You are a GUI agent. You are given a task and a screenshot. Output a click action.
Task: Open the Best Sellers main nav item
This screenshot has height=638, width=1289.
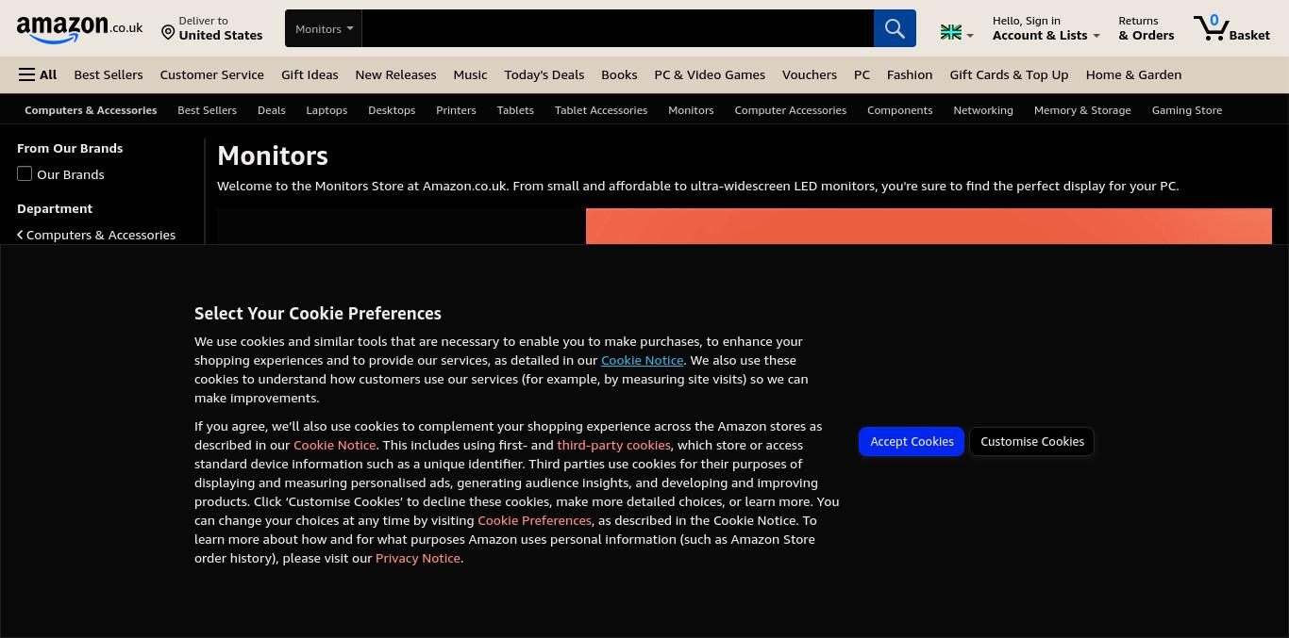click(x=109, y=74)
